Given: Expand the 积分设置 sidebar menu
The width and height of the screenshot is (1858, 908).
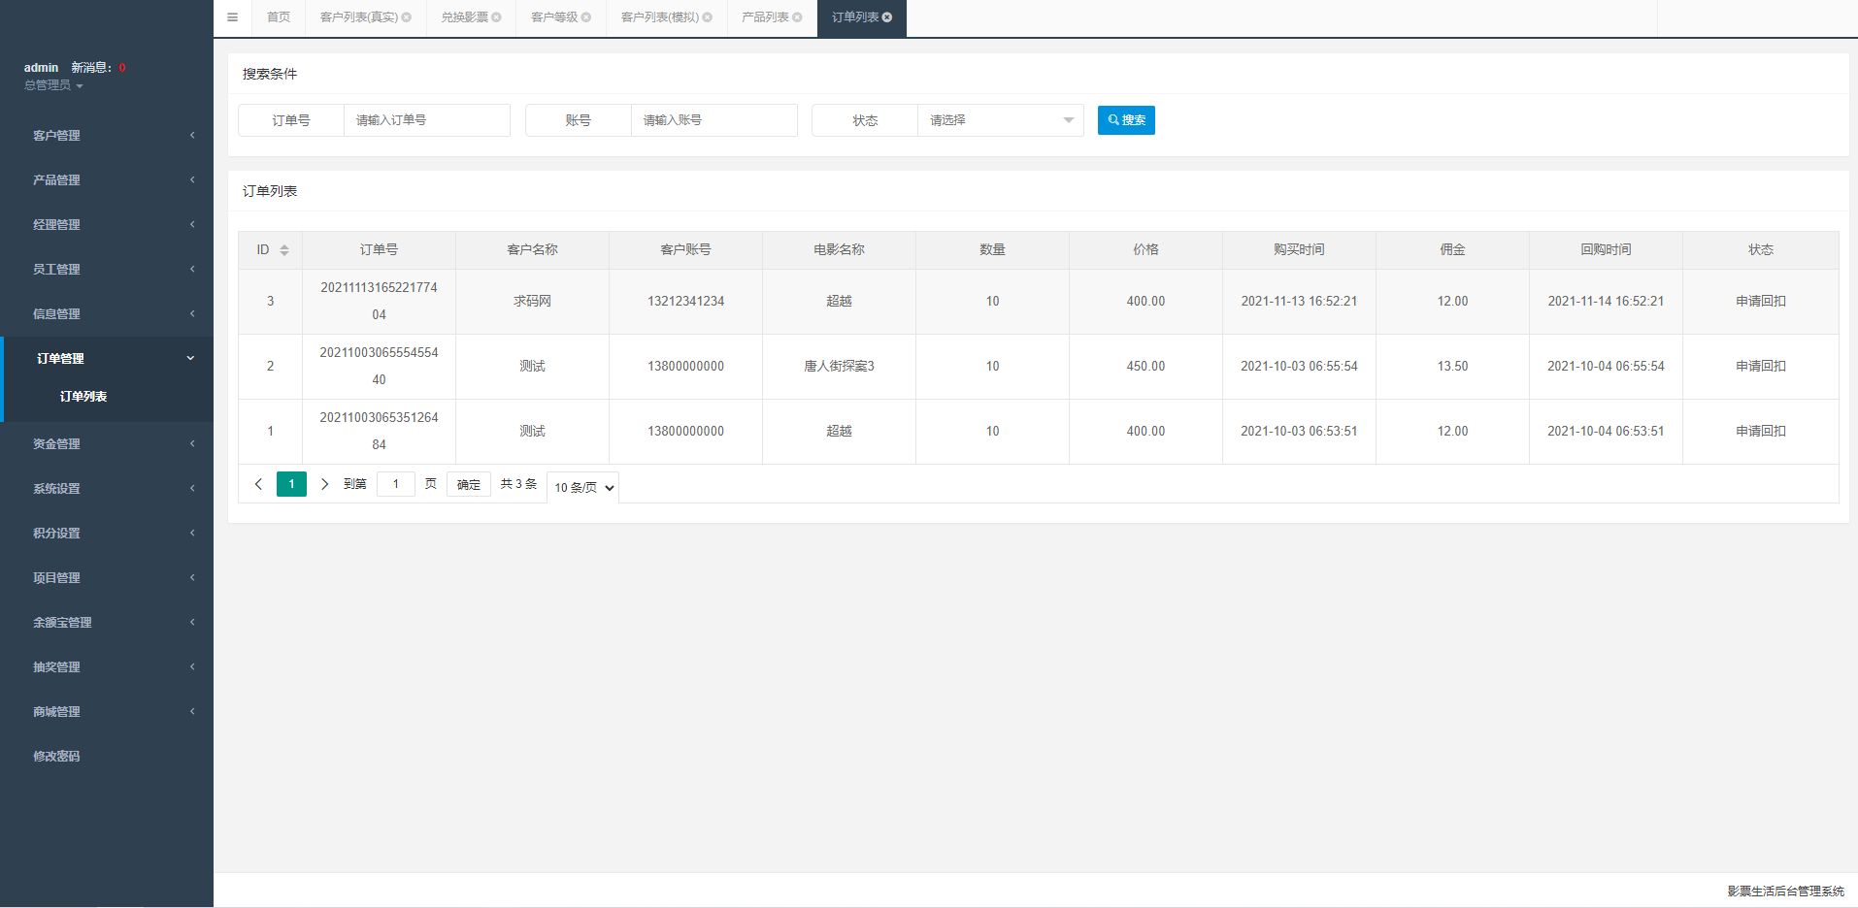Looking at the screenshot, I should tap(107, 534).
